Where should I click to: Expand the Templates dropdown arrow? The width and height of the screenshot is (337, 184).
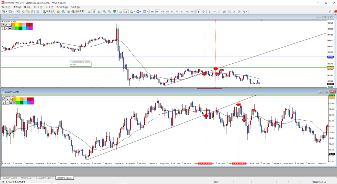click(147, 12)
